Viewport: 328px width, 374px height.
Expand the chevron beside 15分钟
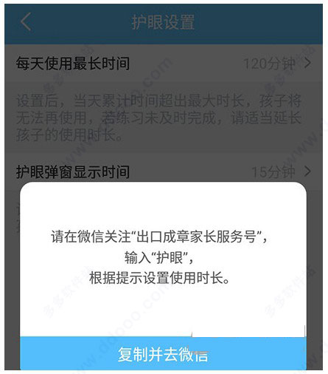tap(307, 171)
